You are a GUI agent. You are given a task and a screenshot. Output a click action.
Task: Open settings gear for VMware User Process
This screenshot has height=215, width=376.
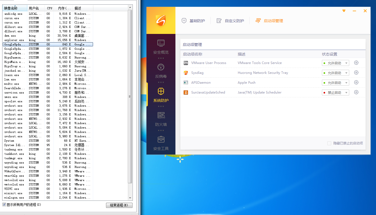[356, 63]
